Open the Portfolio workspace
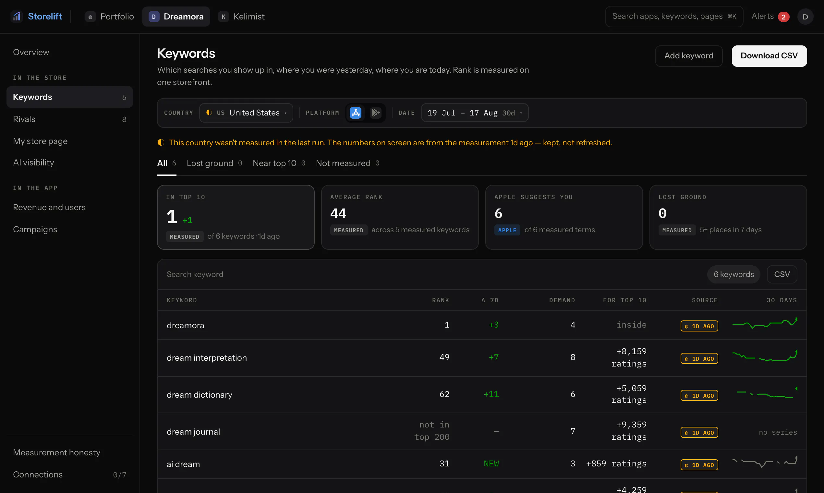824x493 pixels. 109,16
